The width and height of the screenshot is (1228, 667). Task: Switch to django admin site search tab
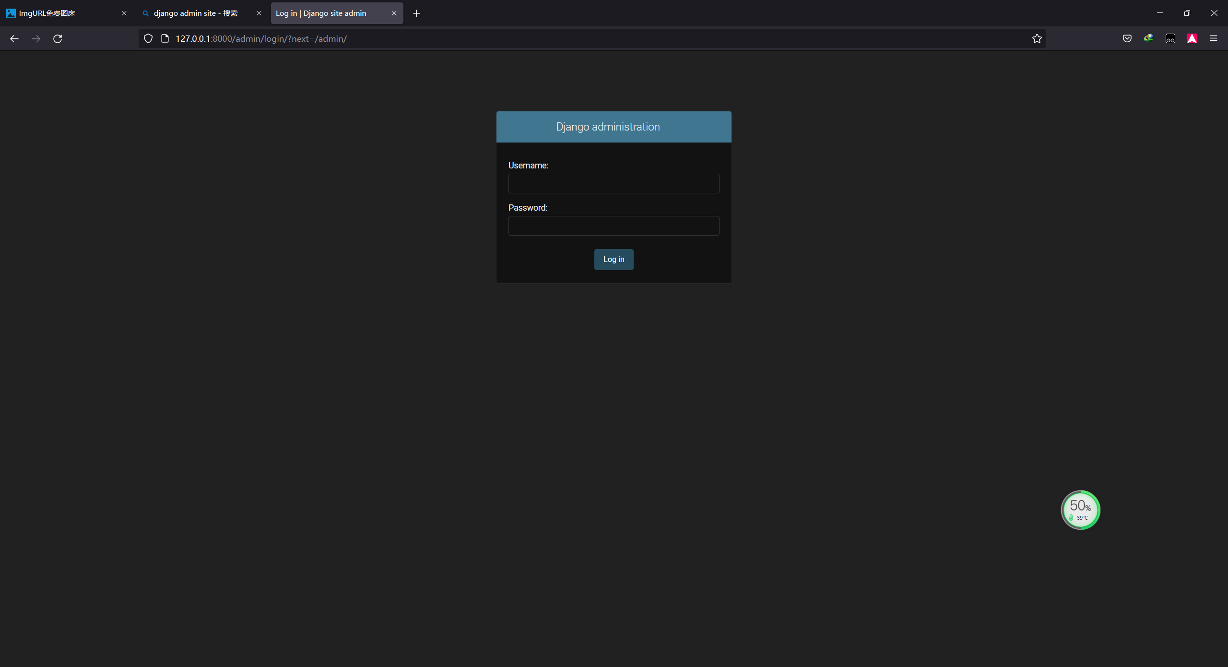pyautogui.click(x=196, y=13)
